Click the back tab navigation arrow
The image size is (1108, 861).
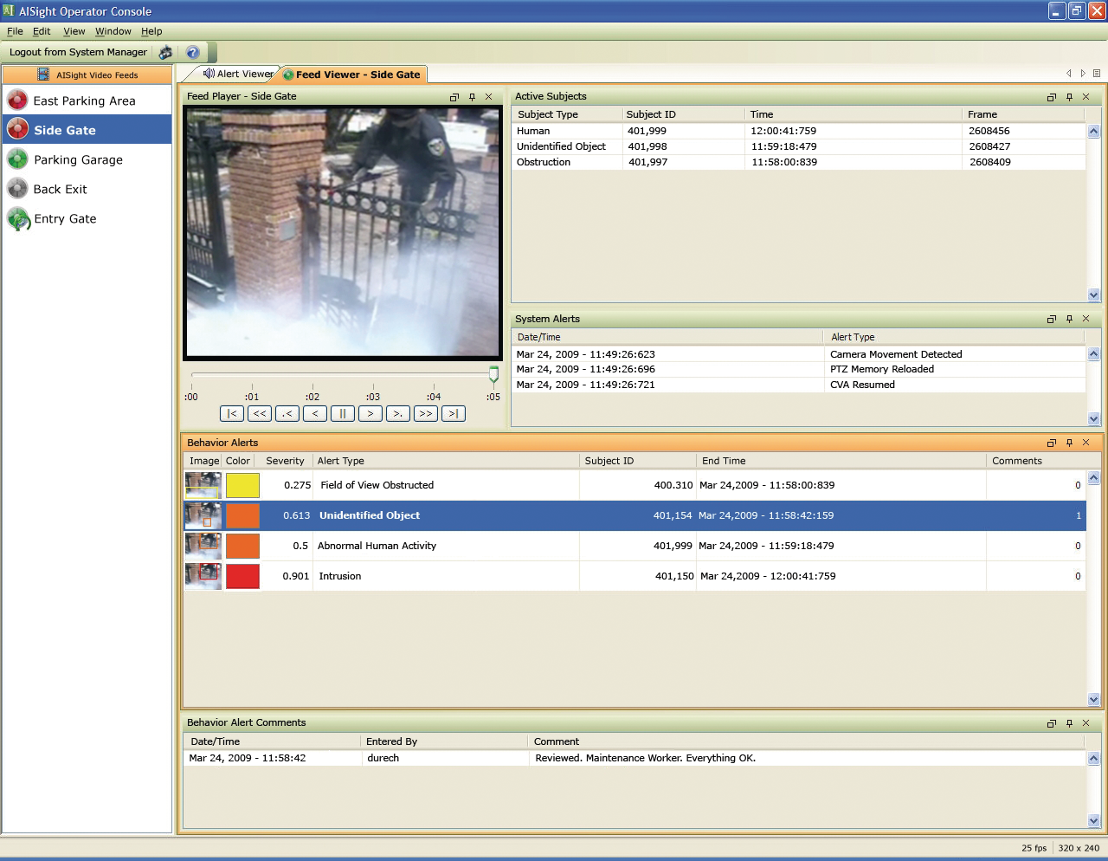coord(1069,74)
